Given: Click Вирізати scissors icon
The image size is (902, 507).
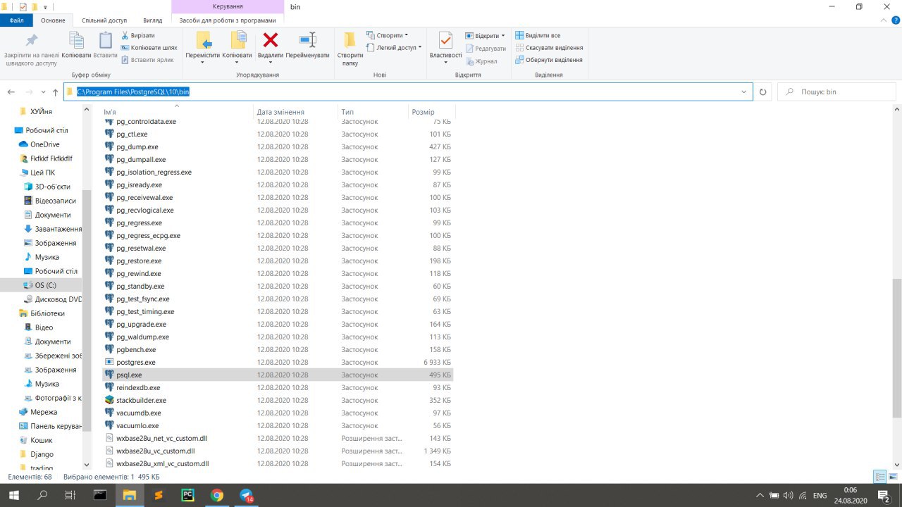Looking at the screenshot, I should [x=125, y=35].
